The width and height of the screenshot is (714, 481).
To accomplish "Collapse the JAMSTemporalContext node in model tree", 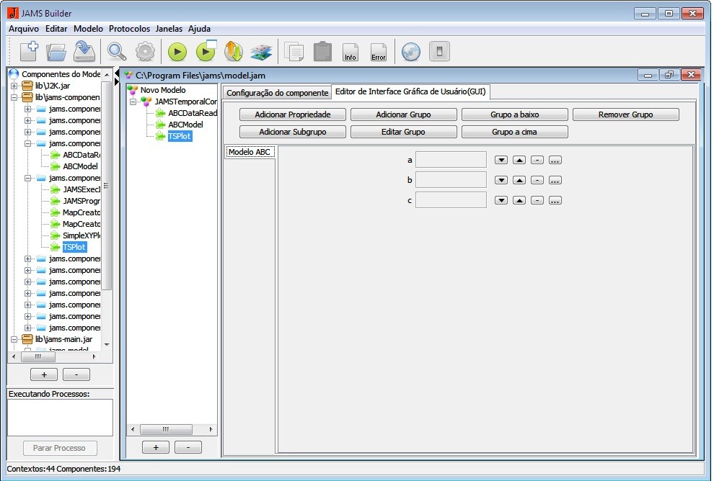I will coord(133,102).
